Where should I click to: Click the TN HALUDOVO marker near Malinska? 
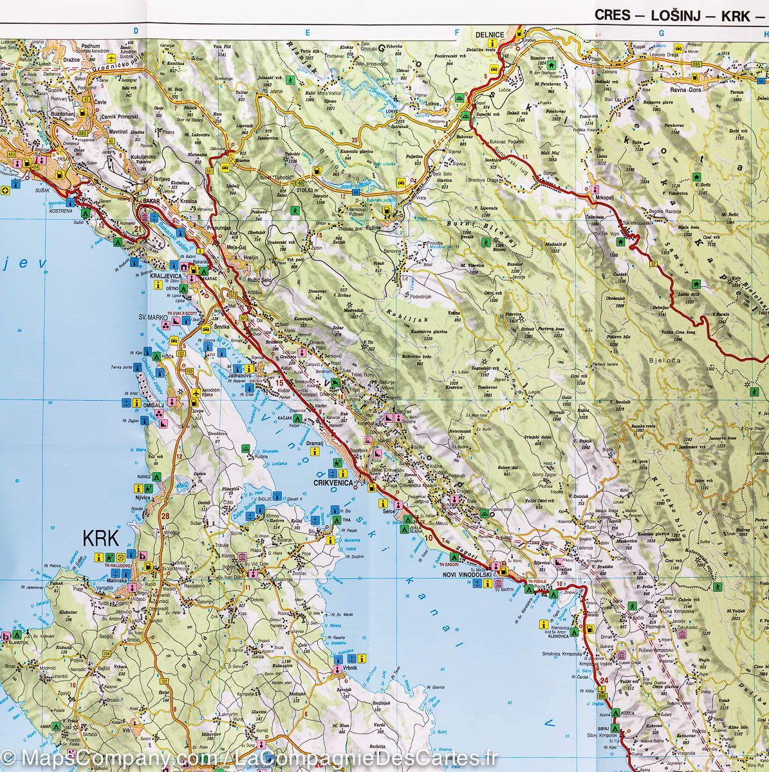(x=118, y=565)
